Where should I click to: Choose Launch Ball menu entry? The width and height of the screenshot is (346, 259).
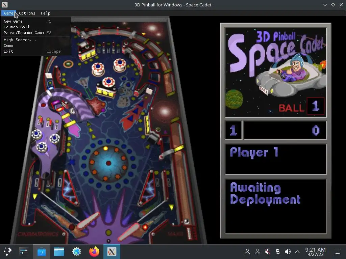pos(36,27)
